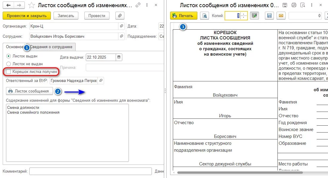This screenshot has width=328, height=178.
Task: Click the Сотрудник input field
Action: pyautogui.click(x=74, y=36)
